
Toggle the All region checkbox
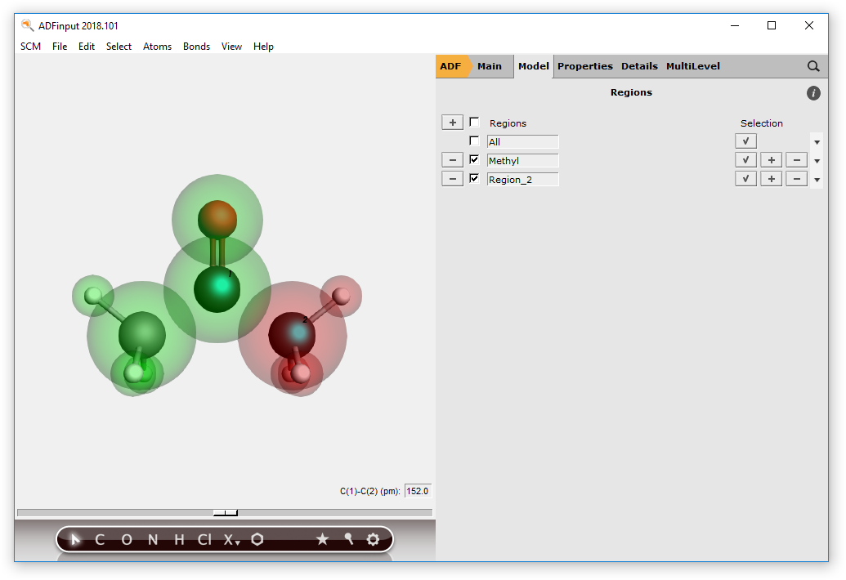click(x=474, y=141)
